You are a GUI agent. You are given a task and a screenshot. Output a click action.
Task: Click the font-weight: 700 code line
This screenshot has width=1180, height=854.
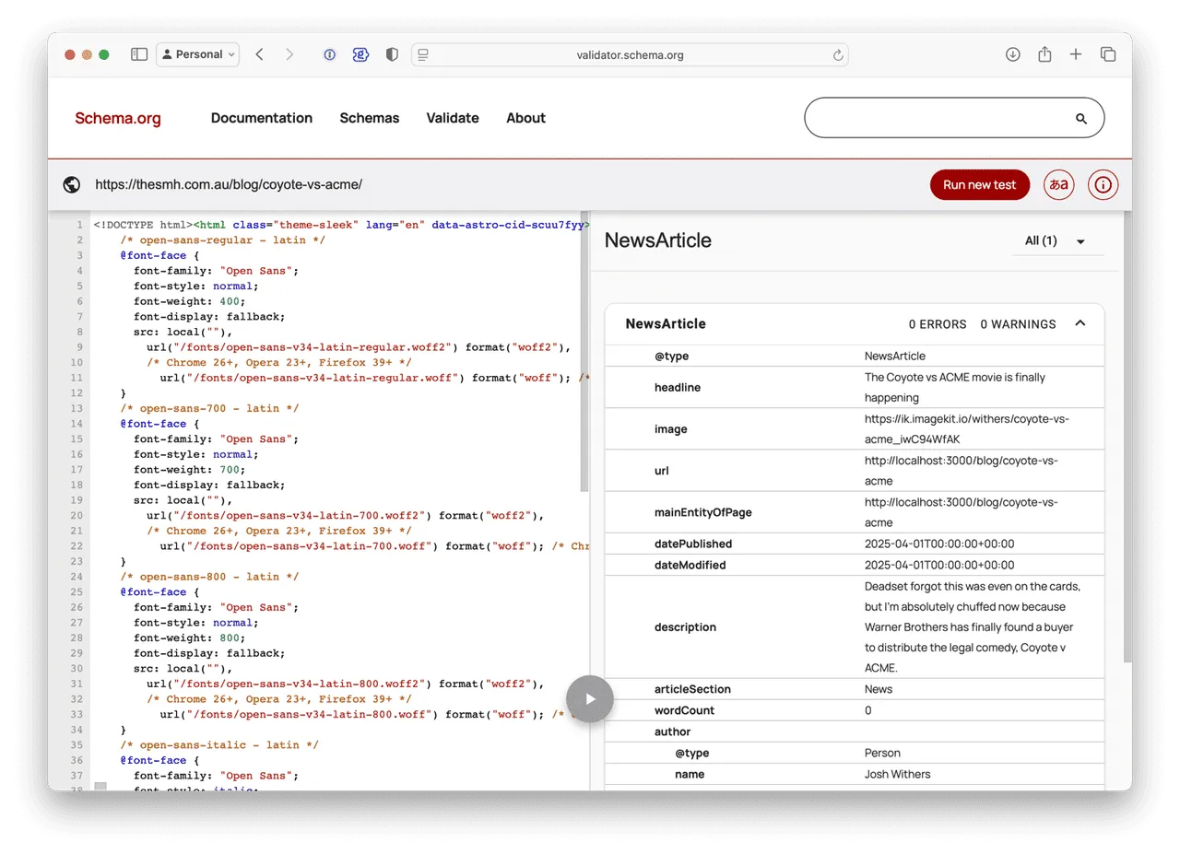click(190, 469)
